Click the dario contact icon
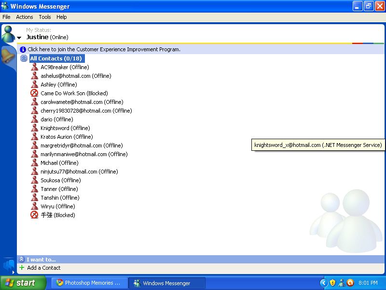 click(x=34, y=119)
